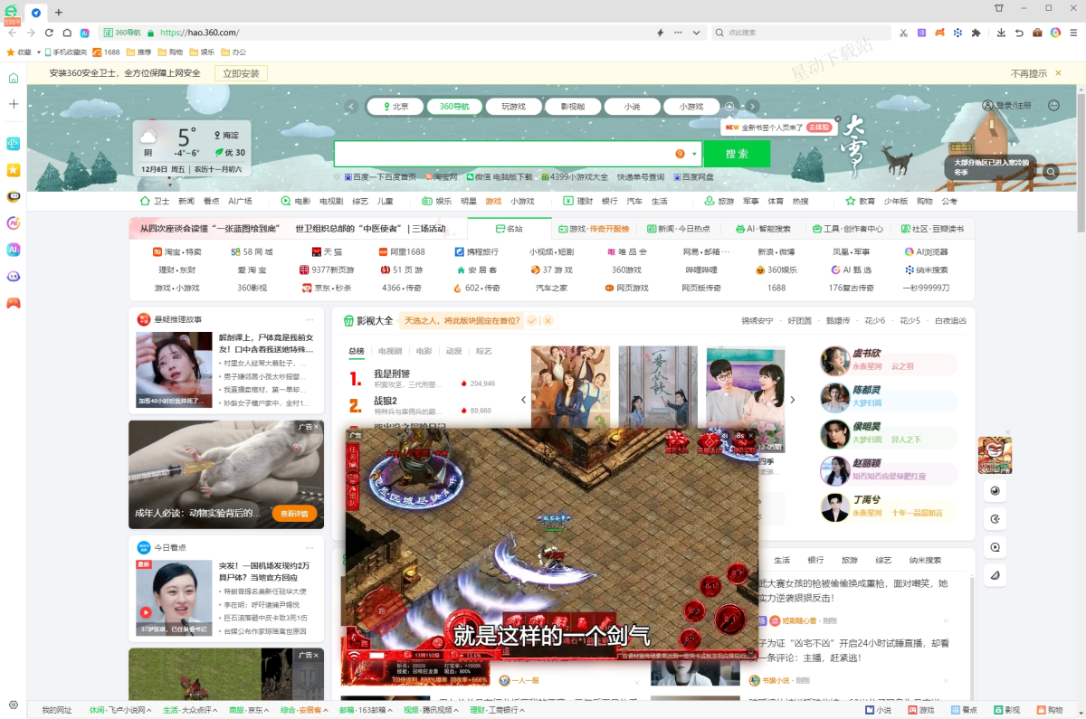
Task: Open the skin changer shirt icon
Action: (x=999, y=8)
